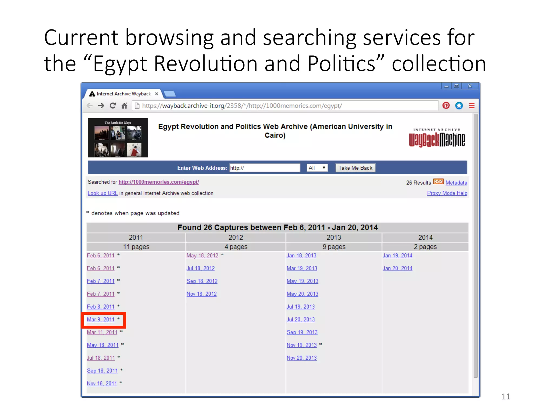Open Sep 19, 2013 capture
Screen dimensions: 554x415
(x=302, y=332)
